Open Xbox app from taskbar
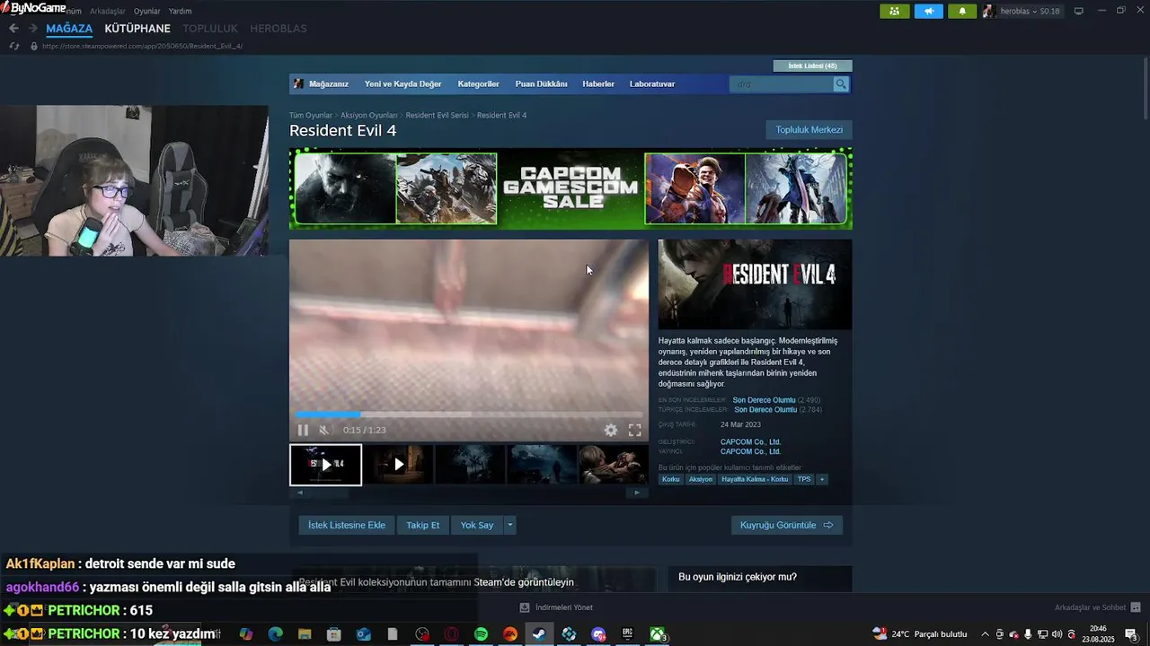Screen dimensions: 1150x646 click(x=658, y=634)
